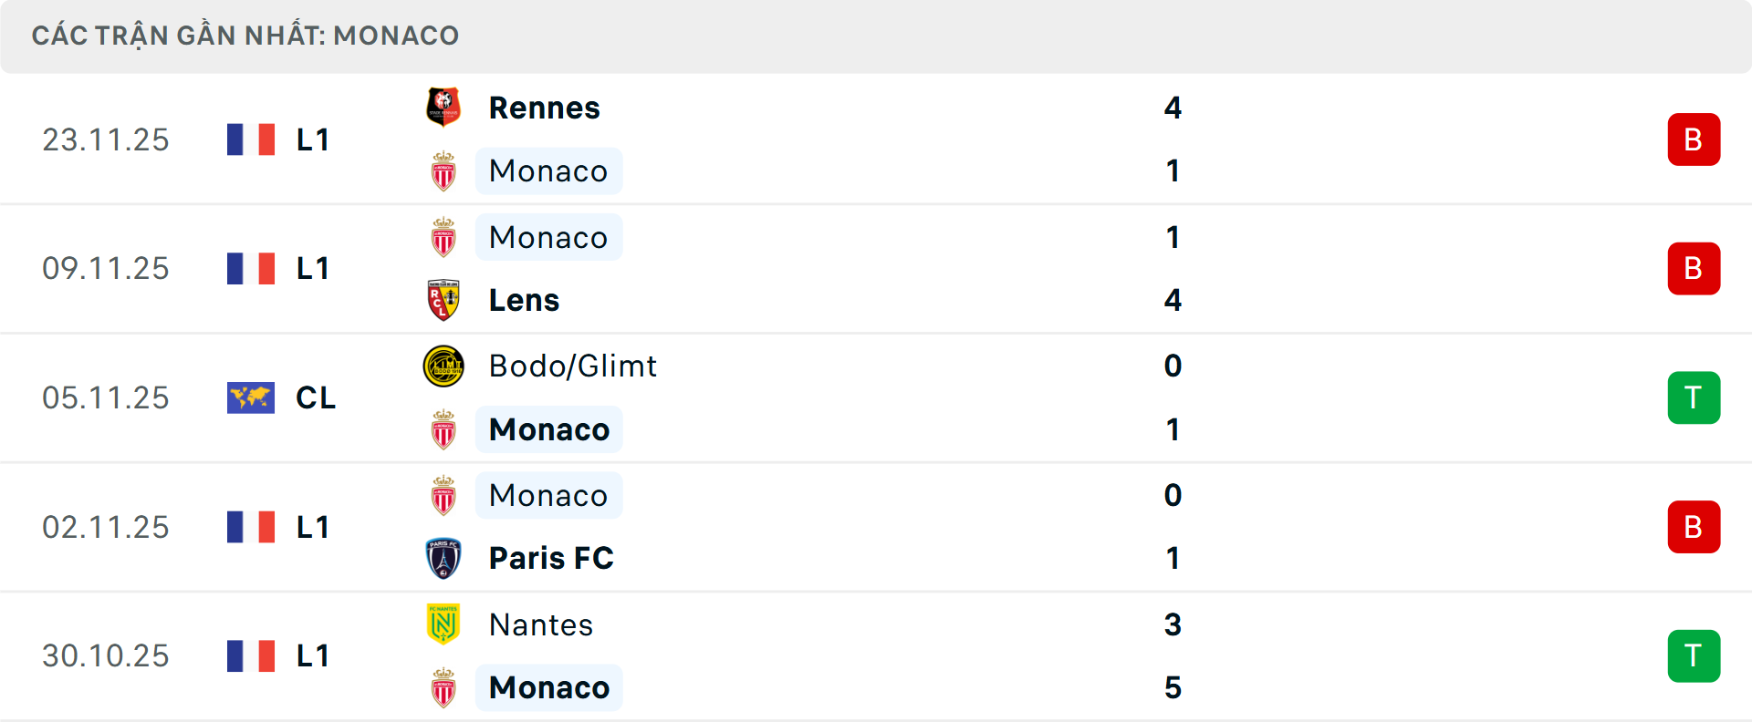Click the CL competition label
Screen dimensions: 1752x722
pos(316,397)
